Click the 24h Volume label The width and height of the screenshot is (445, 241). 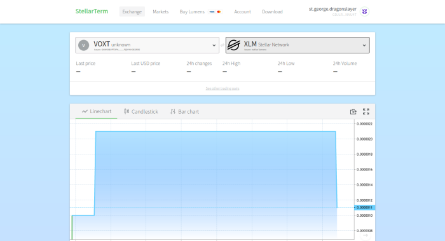coord(345,64)
